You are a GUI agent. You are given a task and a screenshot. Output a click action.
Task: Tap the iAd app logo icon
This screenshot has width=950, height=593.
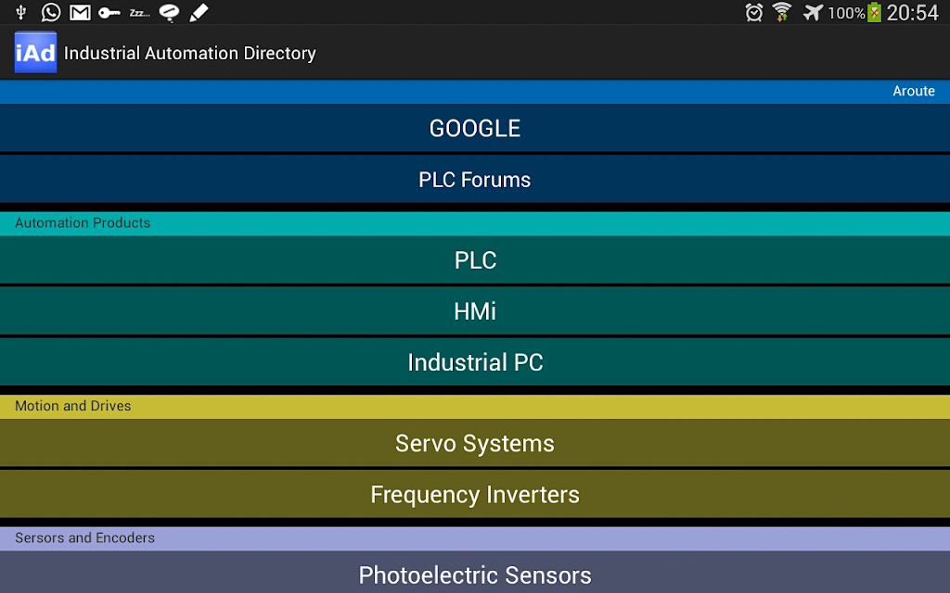(x=35, y=53)
